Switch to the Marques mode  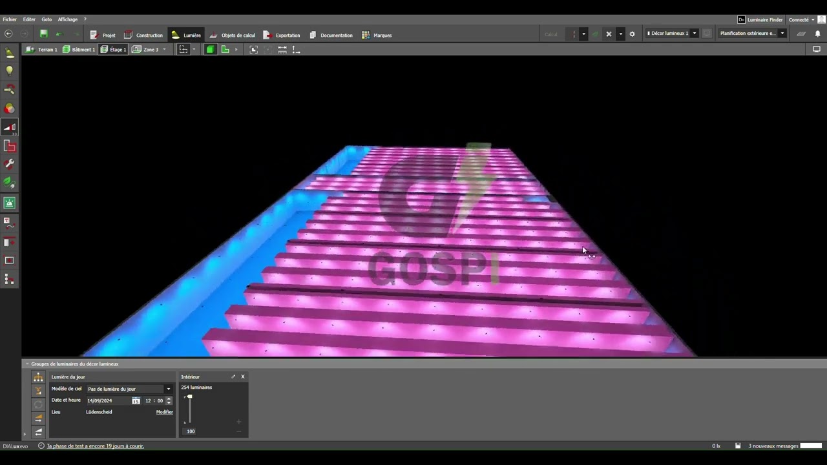tap(377, 35)
